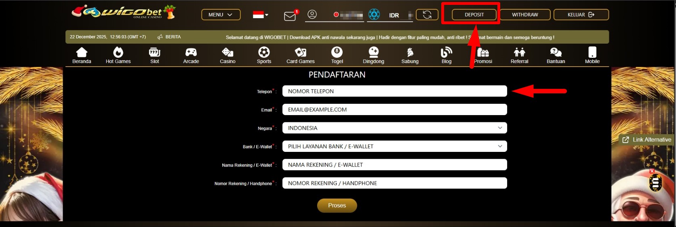676x227 pixels.
Task: Open the Pilih Layanan Bank / E-Wallet dropdown
Action: point(394,146)
